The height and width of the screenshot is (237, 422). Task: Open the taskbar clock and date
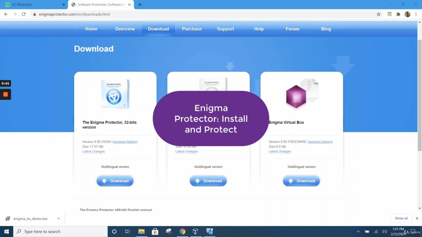click(x=398, y=231)
